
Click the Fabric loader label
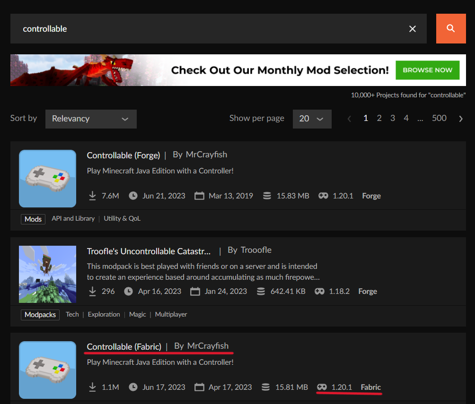pos(371,387)
